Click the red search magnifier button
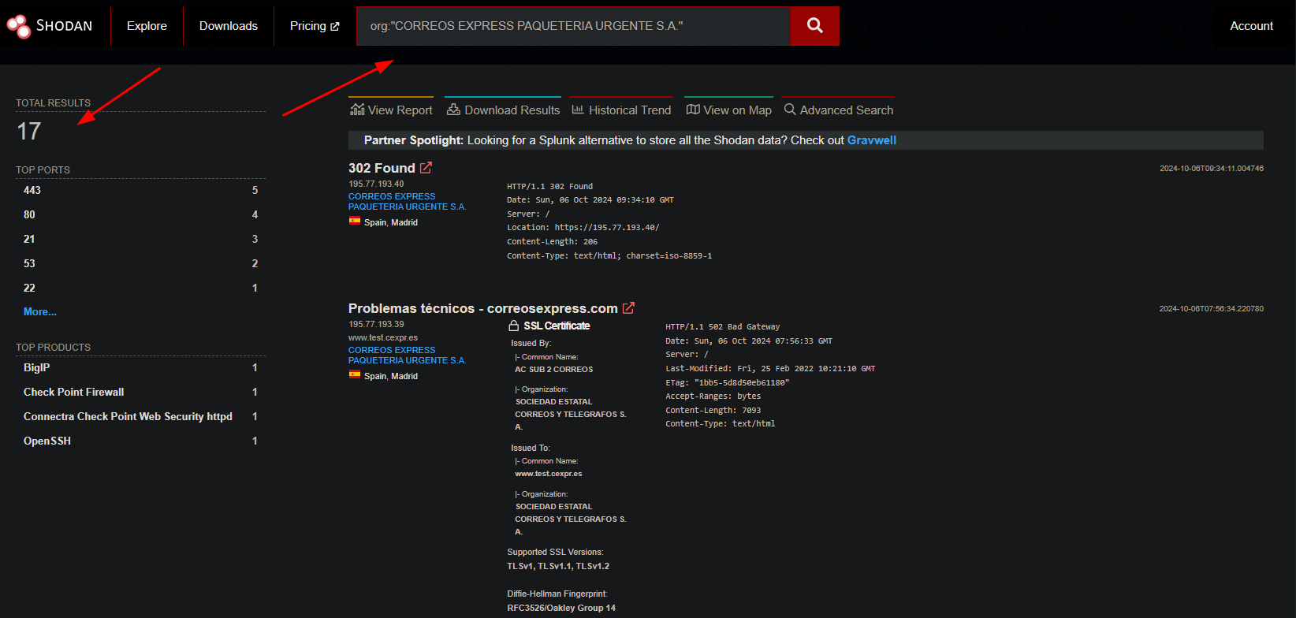The image size is (1296, 618). [x=814, y=26]
